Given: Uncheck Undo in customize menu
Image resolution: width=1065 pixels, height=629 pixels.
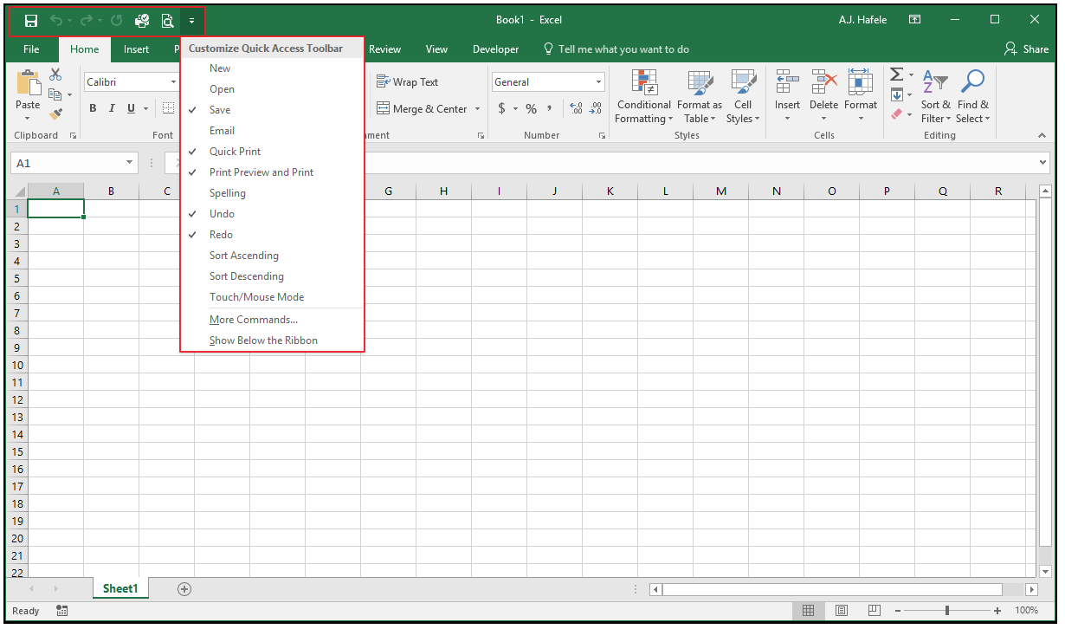Looking at the screenshot, I should tap(272, 214).
